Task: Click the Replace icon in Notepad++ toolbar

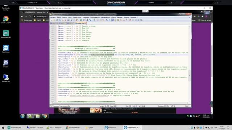Action: click(90, 20)
